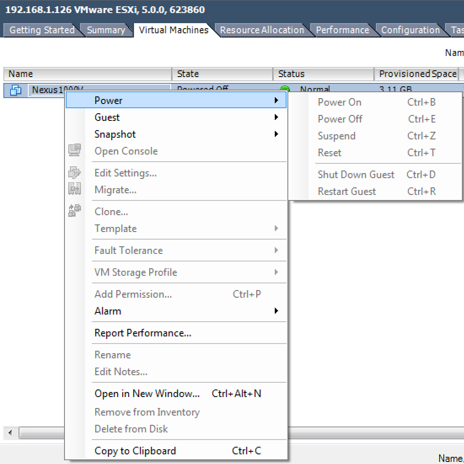Screen dimensions: 464x464
Task: Click Suspend in the Power submenu
Action: click(x=375, y=136)
